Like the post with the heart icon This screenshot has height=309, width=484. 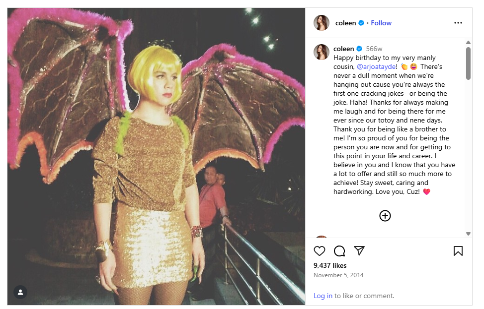[x=320, y=251]
